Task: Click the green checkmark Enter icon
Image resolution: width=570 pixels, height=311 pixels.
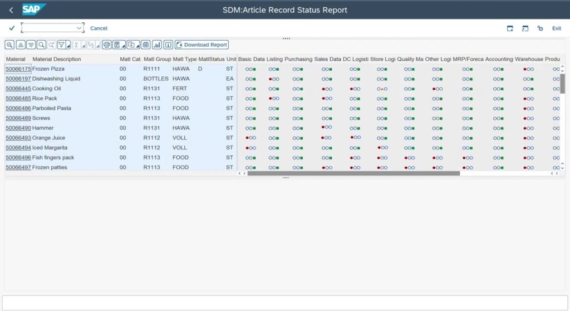Action: [12, 28]
